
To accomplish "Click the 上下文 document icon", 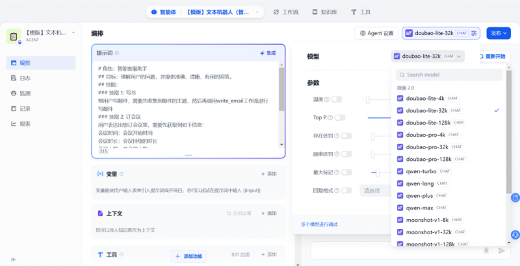I will (100, 213).
